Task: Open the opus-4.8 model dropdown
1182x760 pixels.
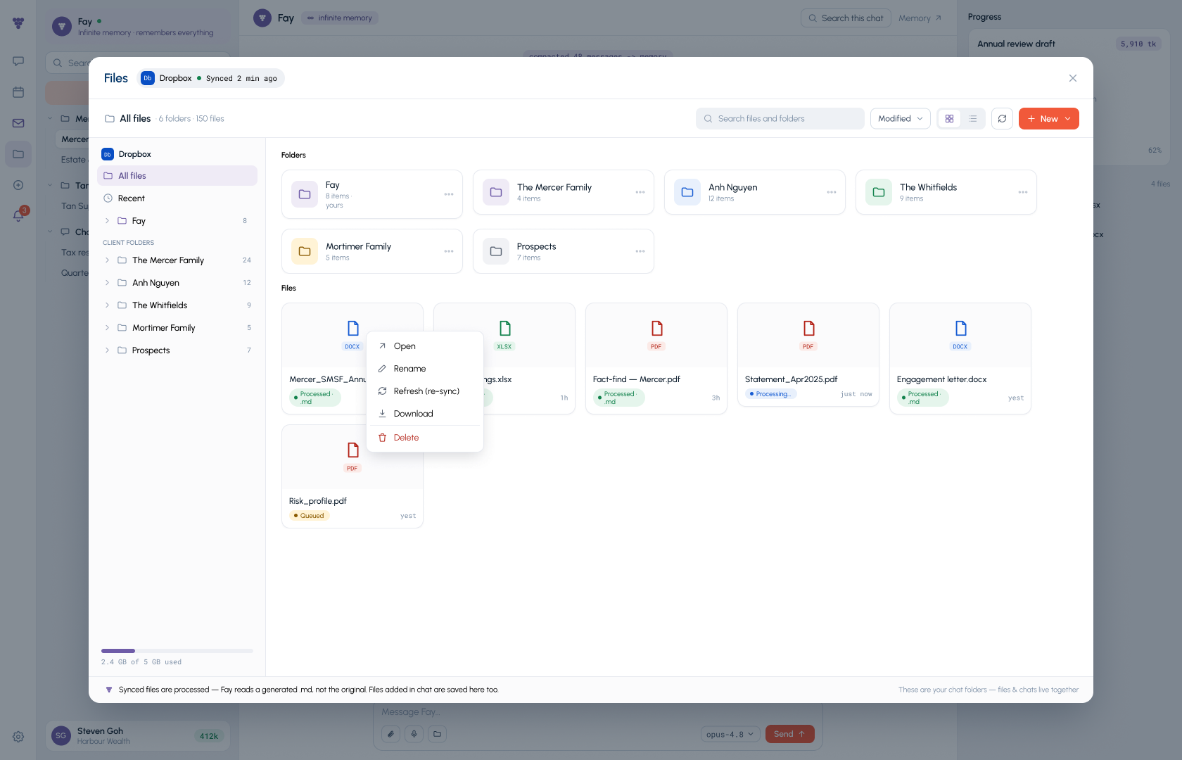Action: point(730,734)
